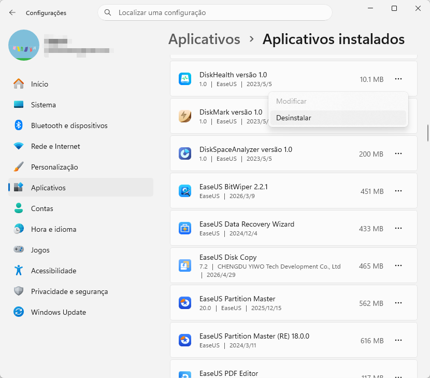
Task: Open Personalização settings
Action: click(x=81, y=167)
